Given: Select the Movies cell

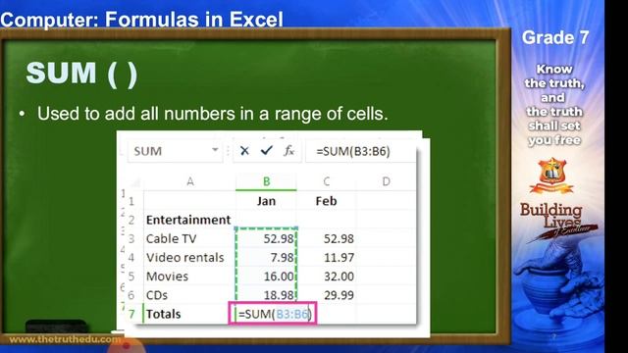Looking at the screenshot, I should click(x=189, y=277).
